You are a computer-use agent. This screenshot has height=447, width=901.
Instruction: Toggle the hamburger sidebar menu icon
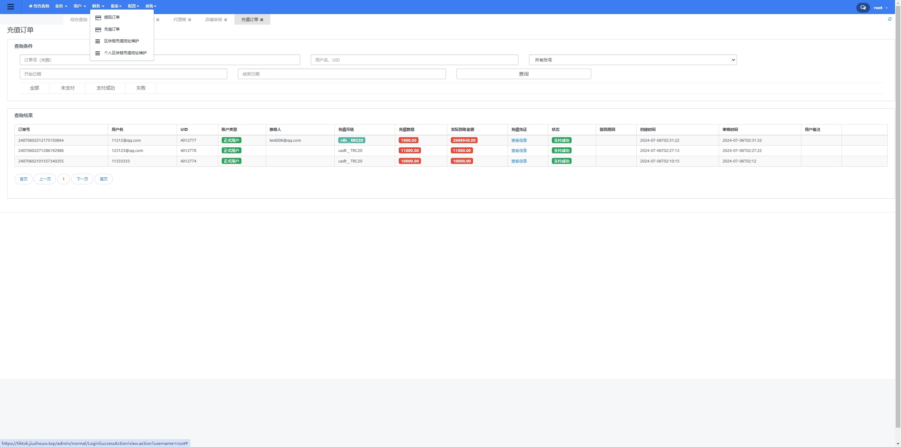pos(11,7)
